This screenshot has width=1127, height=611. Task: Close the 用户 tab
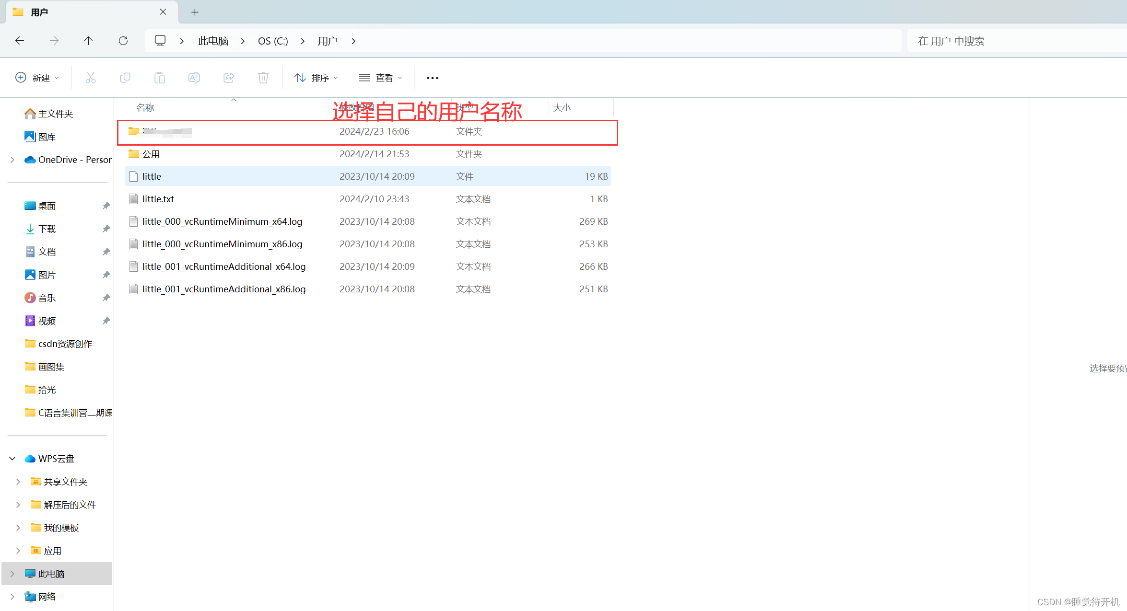tap(163, 12)
